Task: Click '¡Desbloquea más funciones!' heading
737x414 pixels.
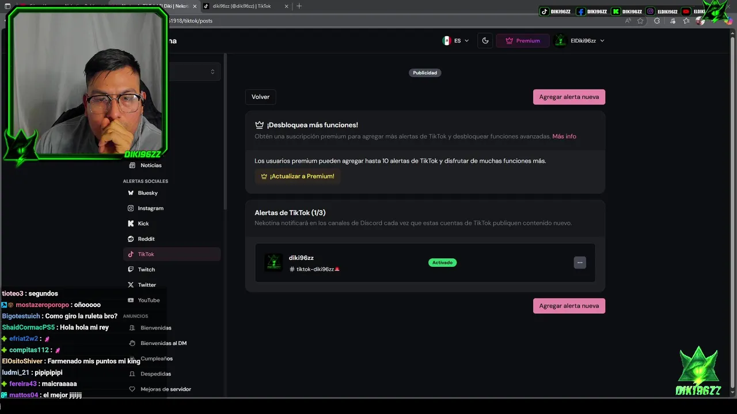Action: pyautogui.click(x=312, y=125)
